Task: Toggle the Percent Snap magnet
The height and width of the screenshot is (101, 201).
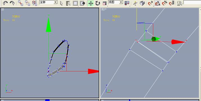Action: point(164,3)
